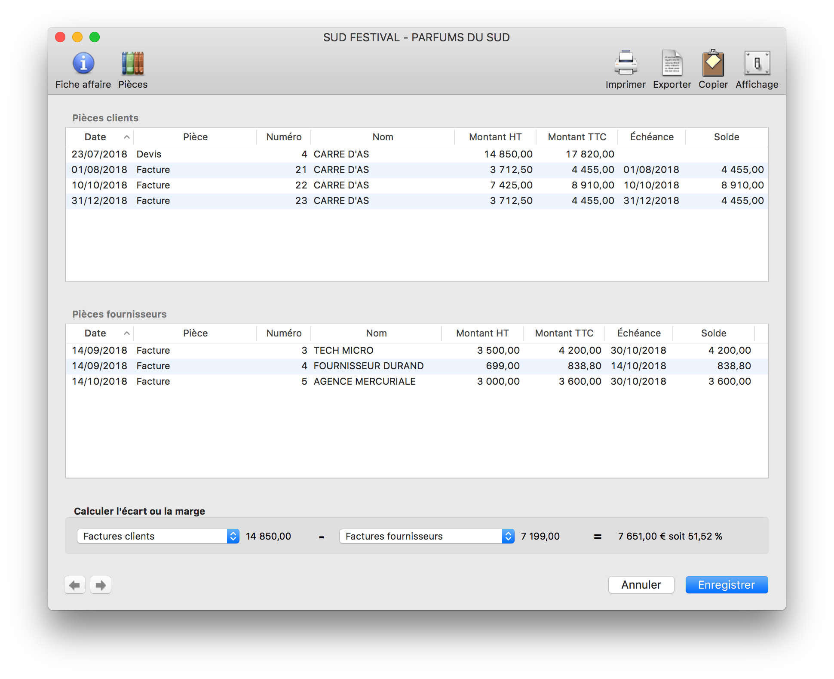The height and width of the screenshot is (679, 834).
Task: Click the 3 600,00 Solde cell
Action: [730, 382]
